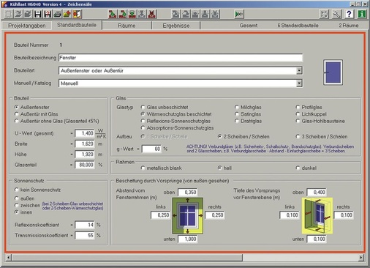Click the horizontal scrollbar right arrow
This screenshot has height=268, width=370.
(361, 257)
